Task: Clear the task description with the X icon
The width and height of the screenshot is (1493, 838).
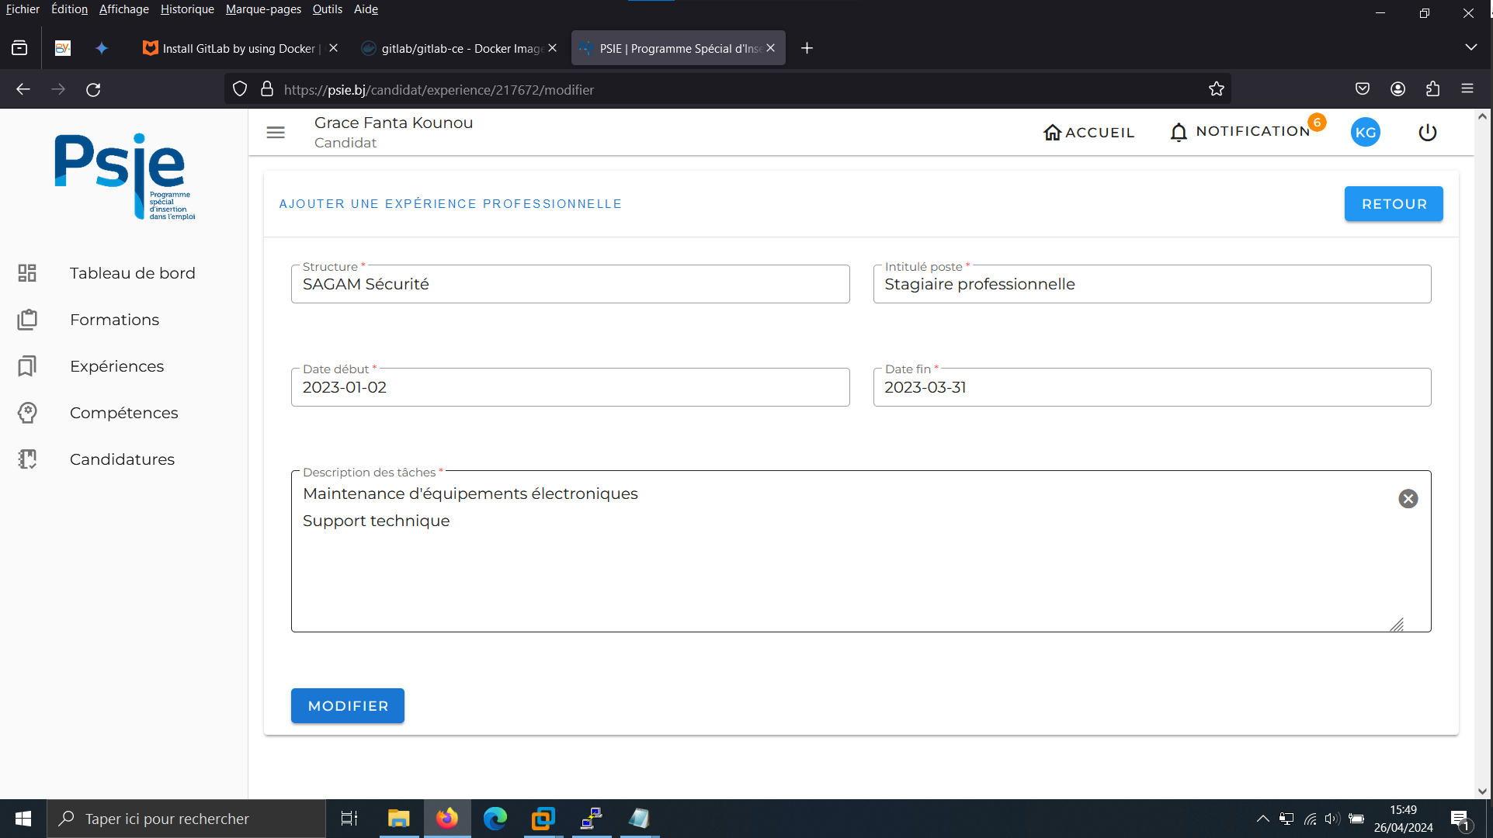Action: 1408,499
